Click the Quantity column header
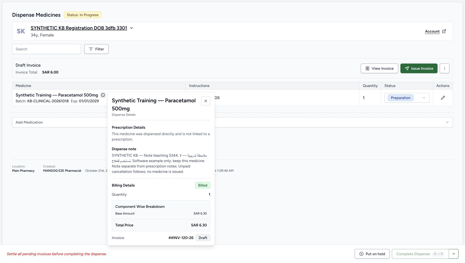465x263 pixels. [370, 86]
